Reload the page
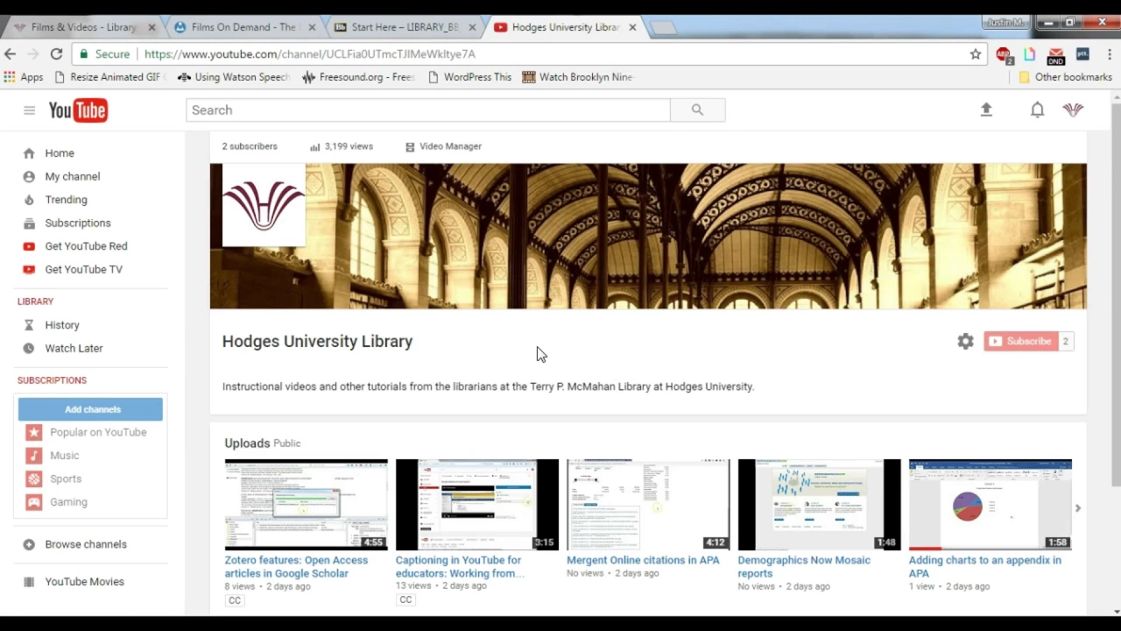The image size is (1121, 631). [x=56, y=53]
